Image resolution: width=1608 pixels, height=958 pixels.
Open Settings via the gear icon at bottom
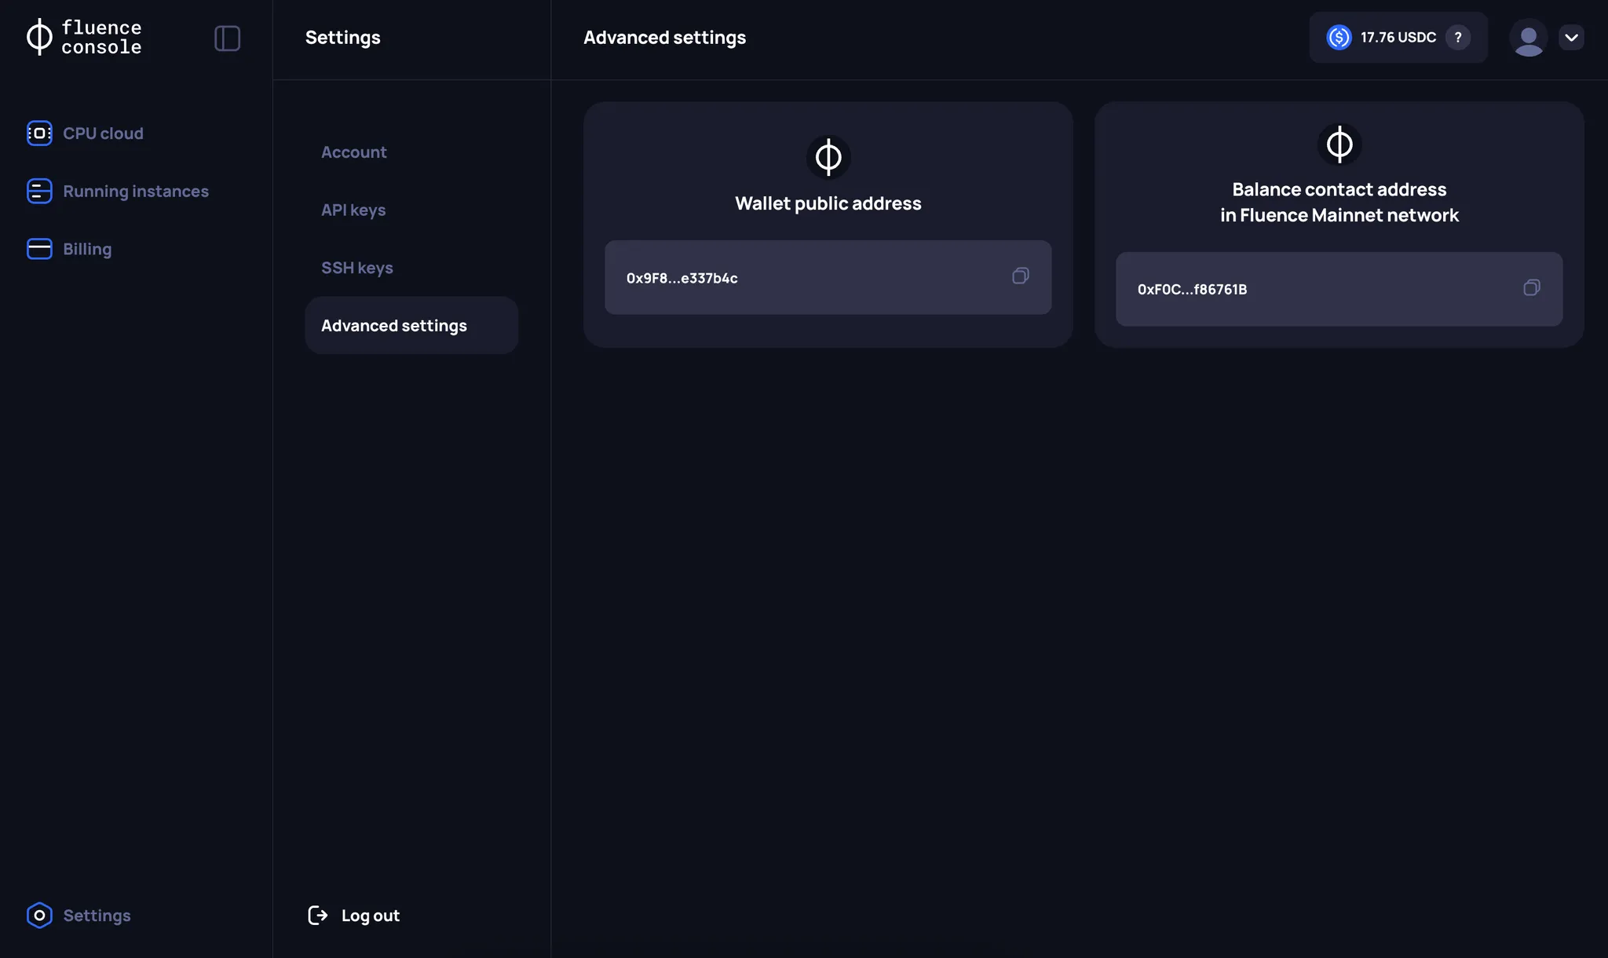point(38,915)
